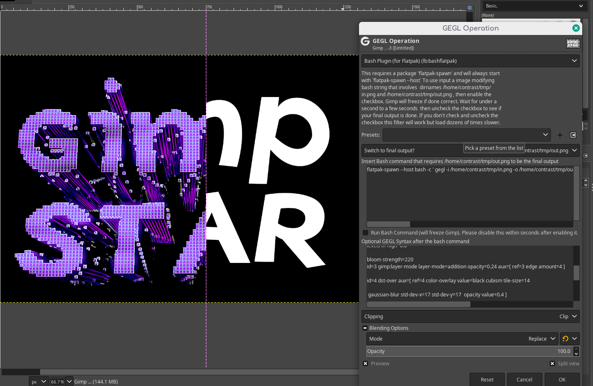This screenshot has width=593, height=386.
Task: Open the manage presets menu icon
Action: [x=573, y=135]
